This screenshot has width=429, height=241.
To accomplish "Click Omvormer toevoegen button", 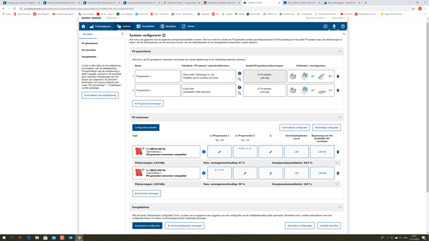I will coord(146,193).
